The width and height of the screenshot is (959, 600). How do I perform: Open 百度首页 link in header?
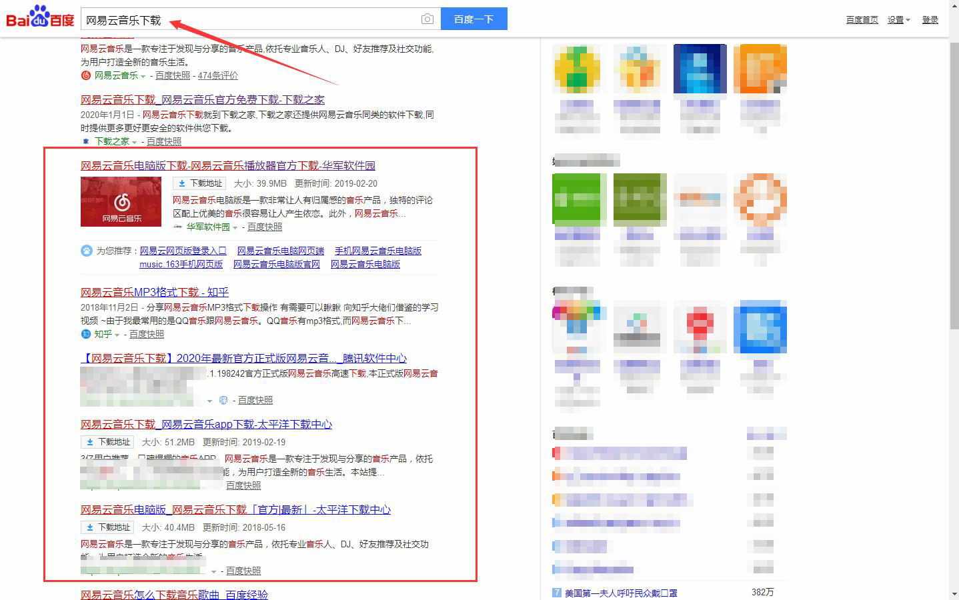point(862,20)
